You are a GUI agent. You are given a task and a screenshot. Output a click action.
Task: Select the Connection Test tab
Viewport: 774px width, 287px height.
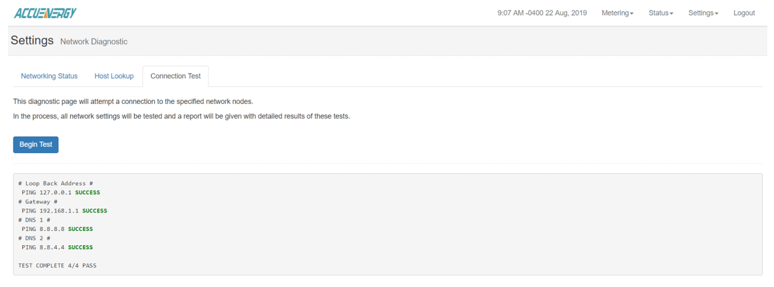[175, 76]
